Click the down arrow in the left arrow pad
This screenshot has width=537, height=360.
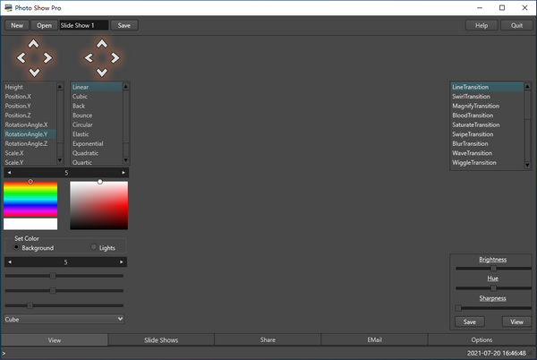click(34, 72)
